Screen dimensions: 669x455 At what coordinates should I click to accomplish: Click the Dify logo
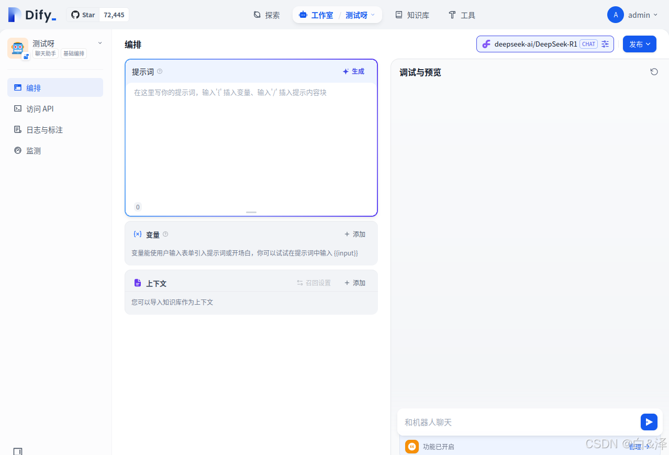32,15
